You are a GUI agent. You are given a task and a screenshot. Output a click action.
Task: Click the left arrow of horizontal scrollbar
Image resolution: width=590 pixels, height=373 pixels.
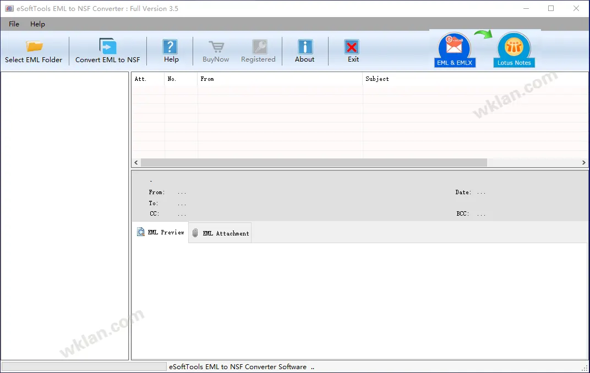[x=136, y=162]
